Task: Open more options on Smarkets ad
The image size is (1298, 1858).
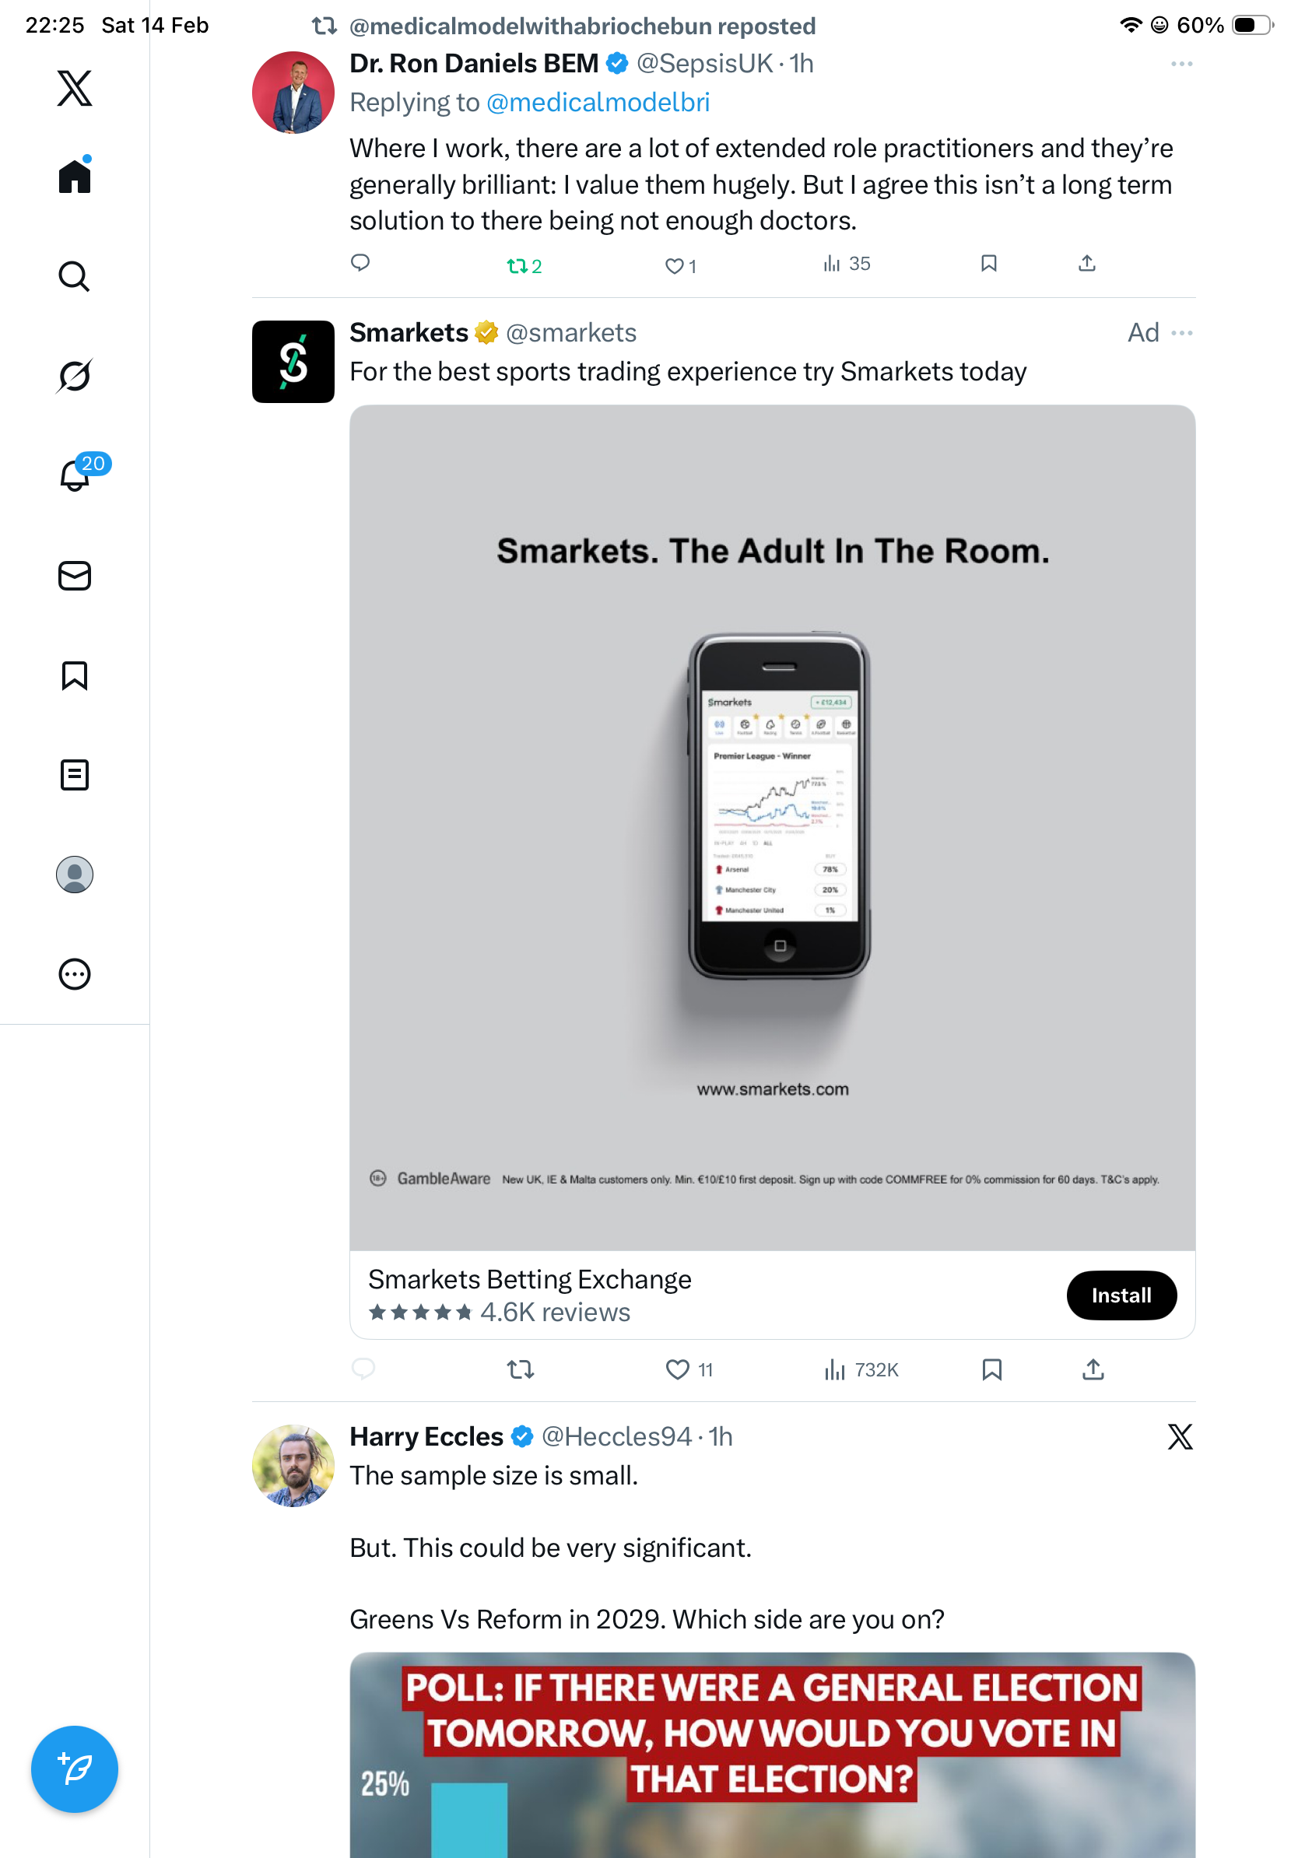Action: pyautogui.click(x=1180, y=334)
